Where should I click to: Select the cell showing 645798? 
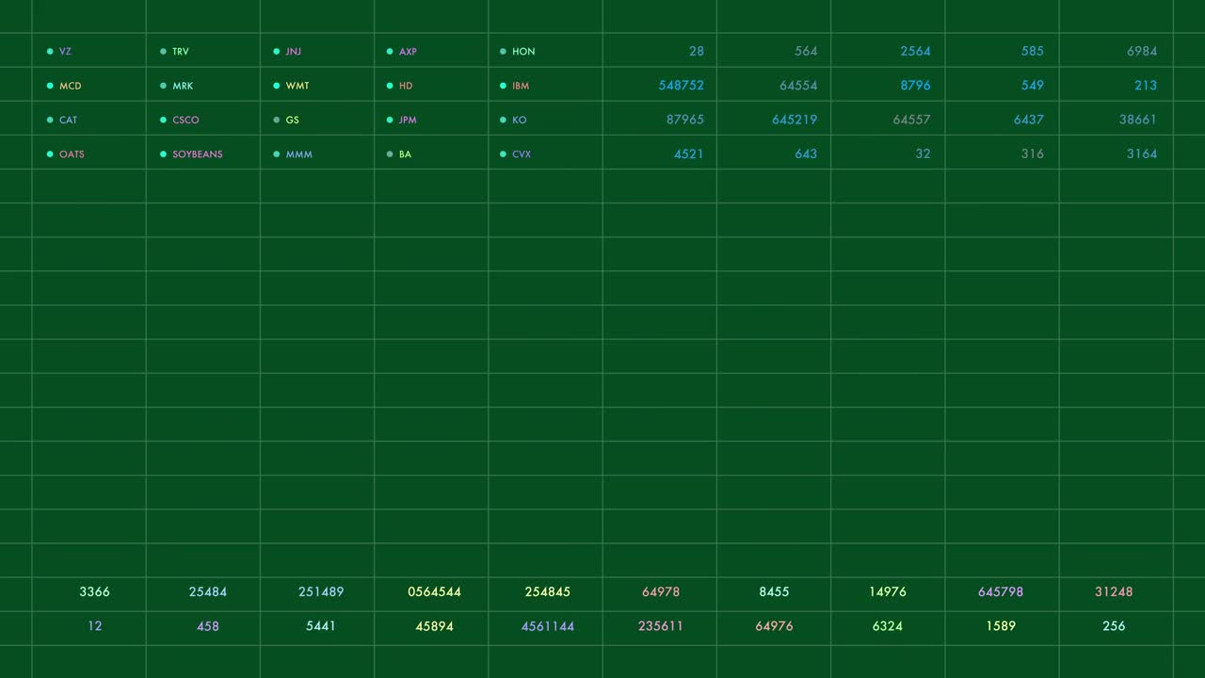tap(1002, 594)
